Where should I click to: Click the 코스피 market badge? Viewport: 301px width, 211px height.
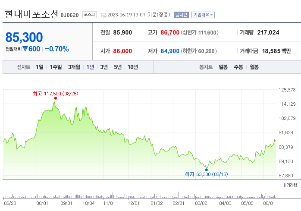(x=89, y=15)
